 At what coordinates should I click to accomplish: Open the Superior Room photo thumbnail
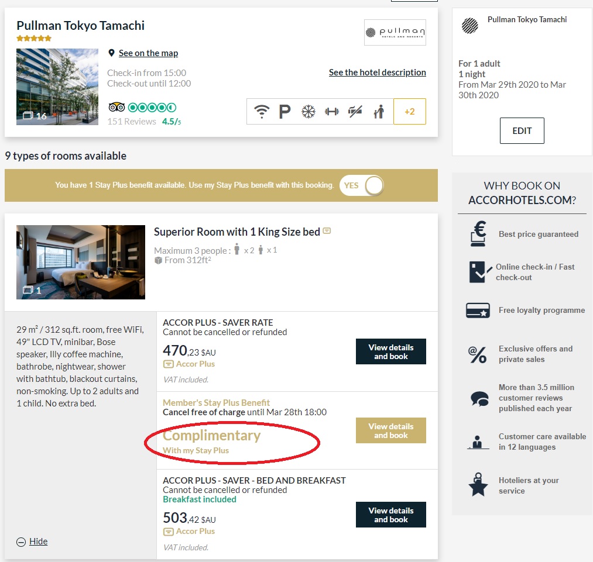(81, 262)
